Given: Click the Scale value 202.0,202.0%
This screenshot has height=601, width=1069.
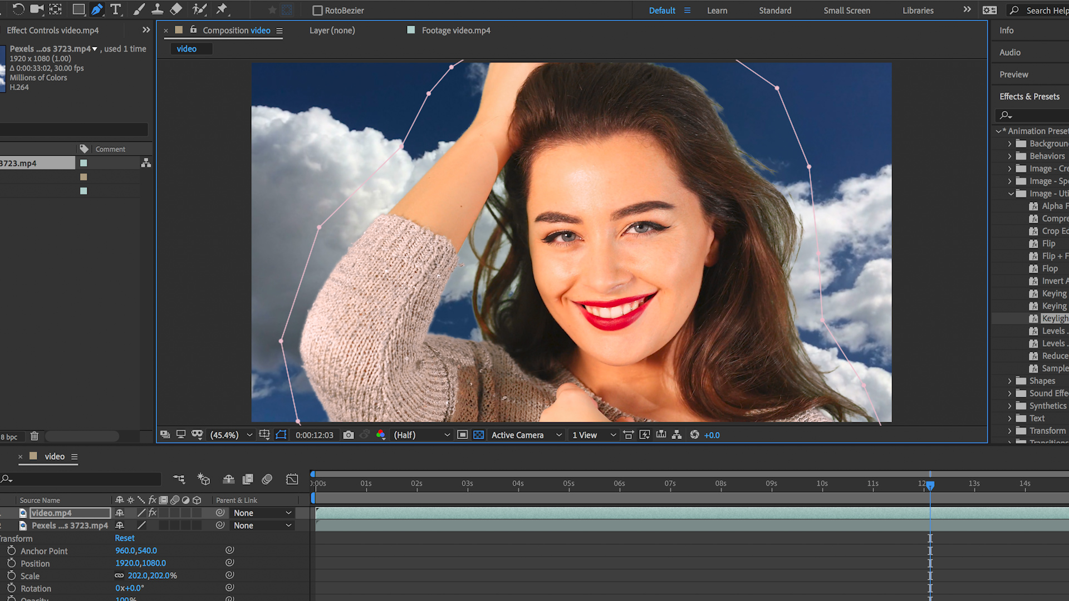Looking at the screenshot, I should 152,576.
